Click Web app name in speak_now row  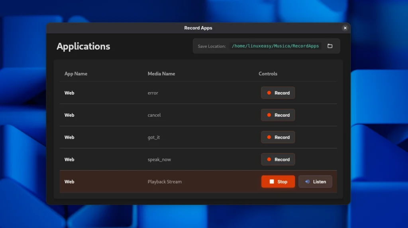tap(69, 160)
